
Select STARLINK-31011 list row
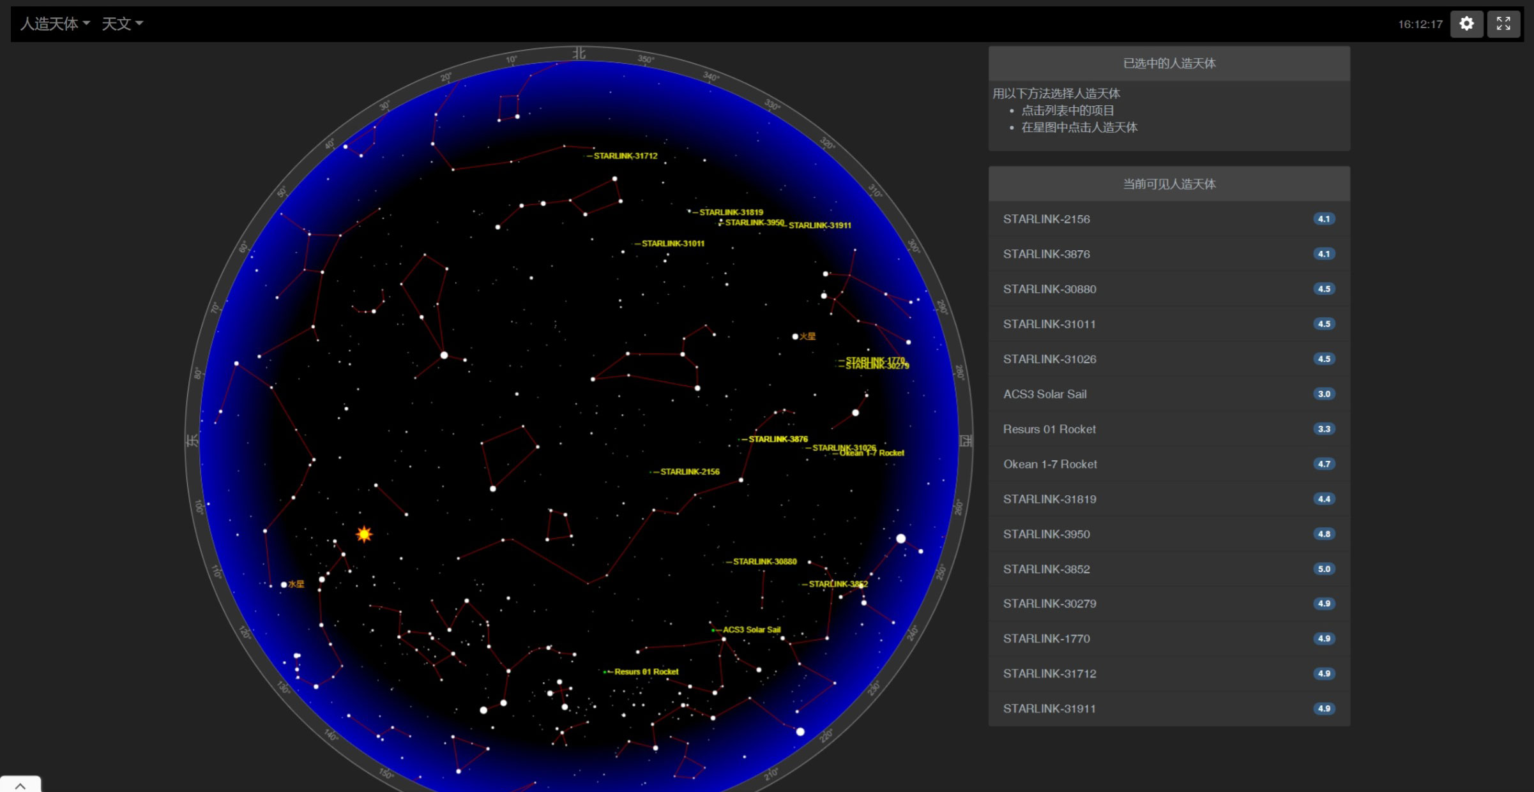click(1169, 324)
